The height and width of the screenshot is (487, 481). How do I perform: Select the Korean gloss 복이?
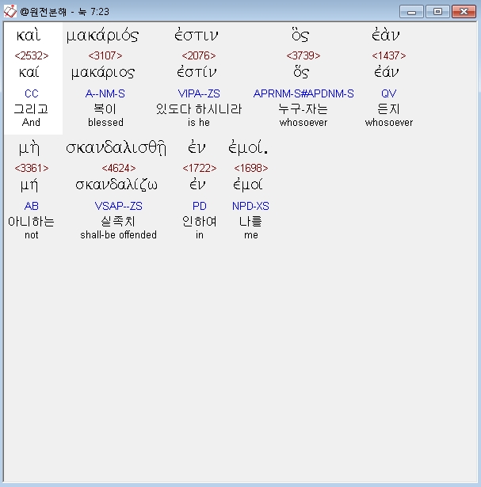point(105,109)
